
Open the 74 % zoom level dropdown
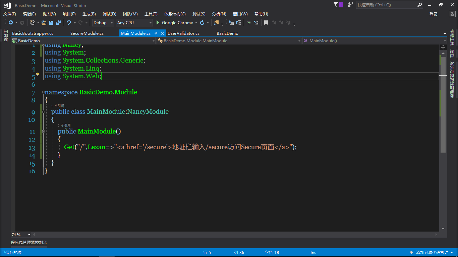coord(29,235)
